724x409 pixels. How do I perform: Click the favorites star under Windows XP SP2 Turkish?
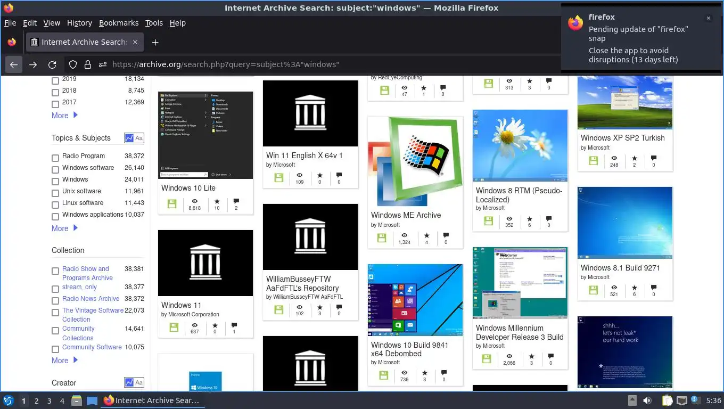pos(635,158)
